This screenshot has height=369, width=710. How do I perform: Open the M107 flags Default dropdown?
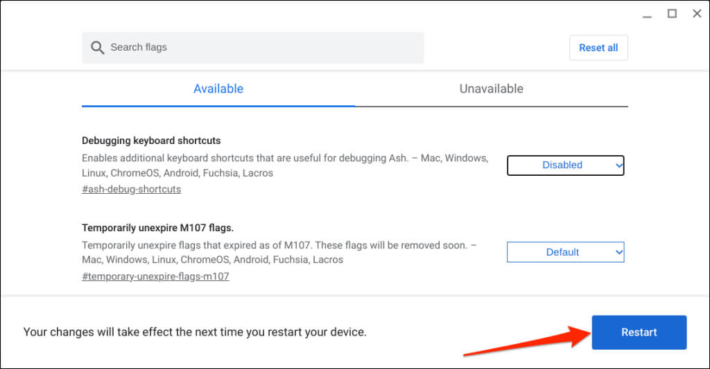pyautogui.click(x=565, y=252)
